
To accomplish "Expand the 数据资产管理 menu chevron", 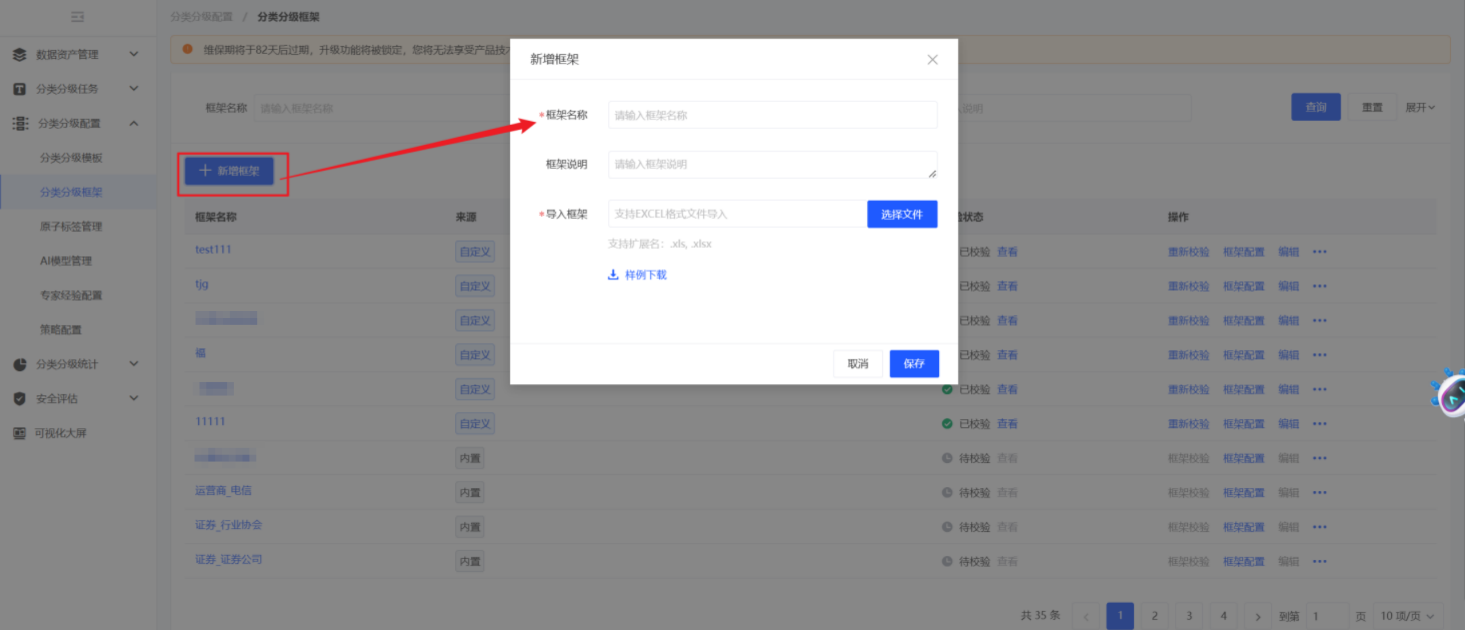I will pos(134,54).
